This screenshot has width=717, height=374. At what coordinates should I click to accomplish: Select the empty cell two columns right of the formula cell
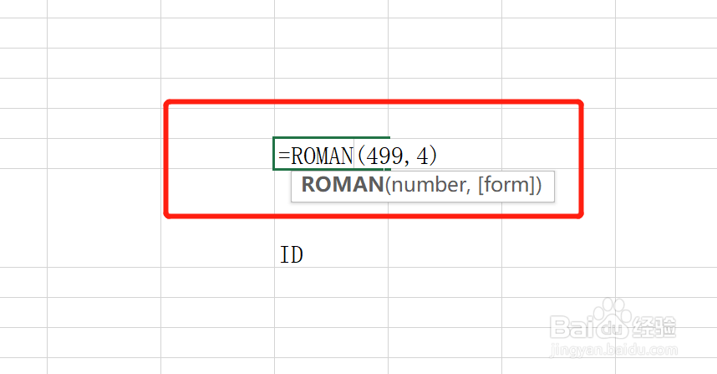(558, 154)
